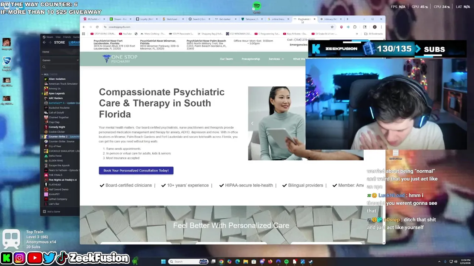Book Your Personalized Consultation Today button
This screenshot has height=266, width=474.
pyautogui.click(x=136, y=170)
